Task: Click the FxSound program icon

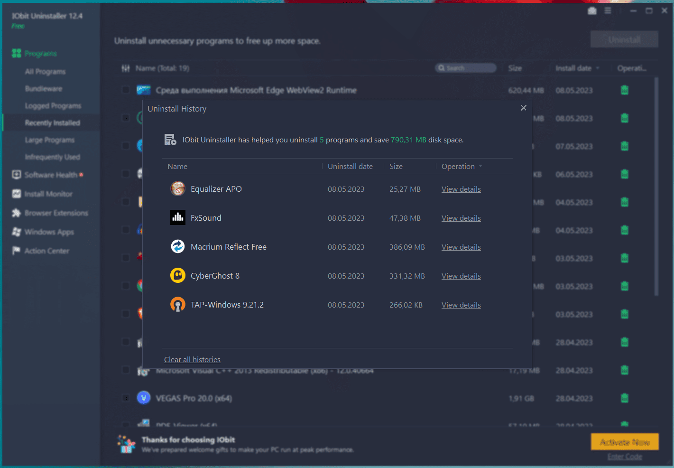Action: tap(178, 217)
